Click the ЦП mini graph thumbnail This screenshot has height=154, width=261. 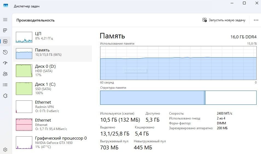point(24,37)
